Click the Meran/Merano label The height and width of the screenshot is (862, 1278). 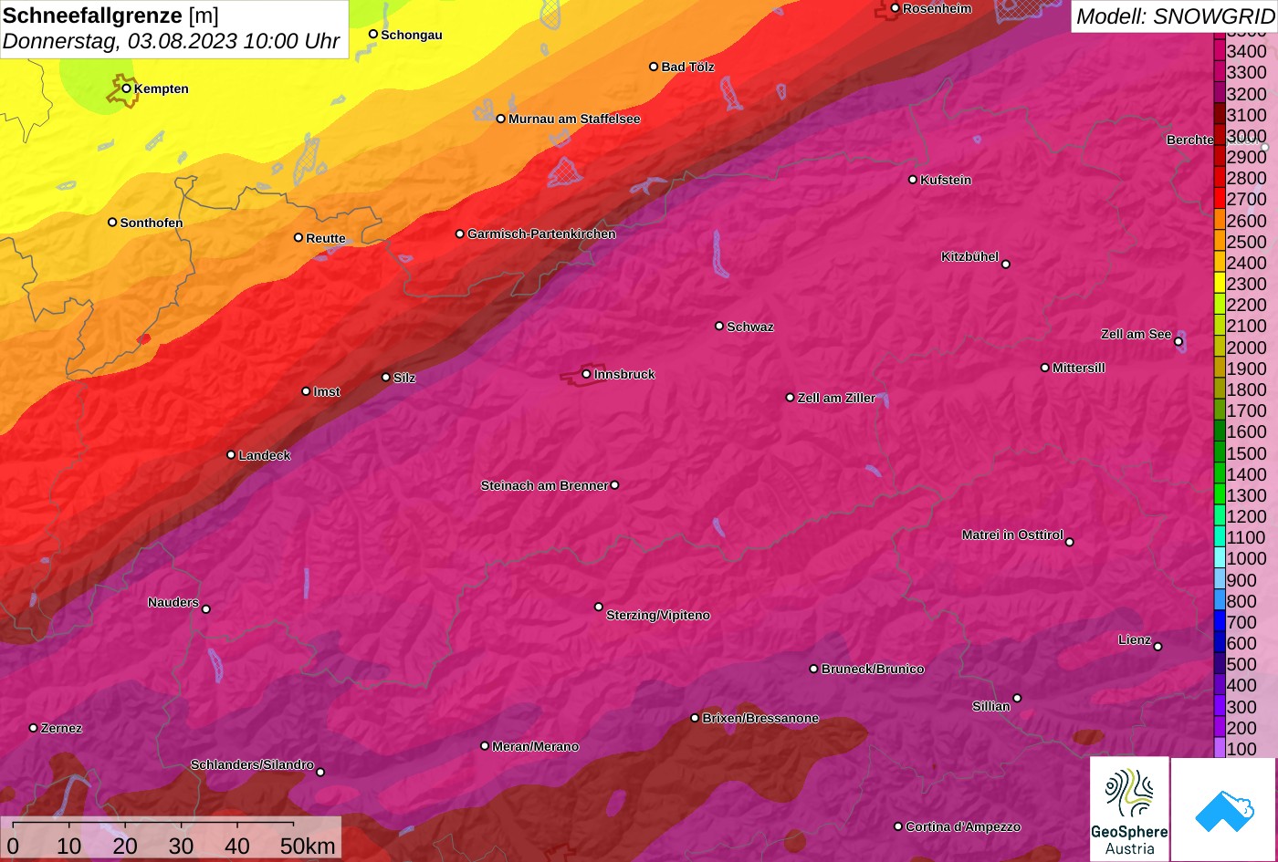click(536, 746)
